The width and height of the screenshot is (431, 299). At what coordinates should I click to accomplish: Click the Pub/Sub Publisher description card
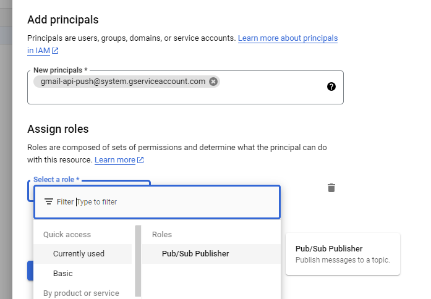(343, 254)
